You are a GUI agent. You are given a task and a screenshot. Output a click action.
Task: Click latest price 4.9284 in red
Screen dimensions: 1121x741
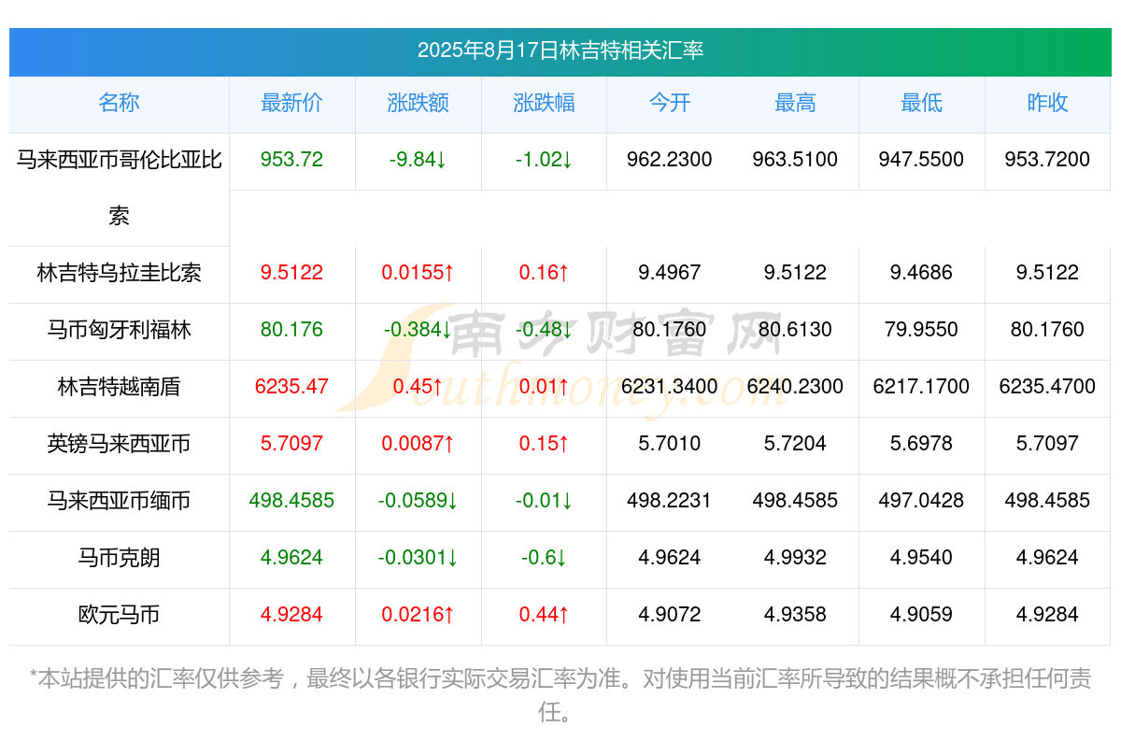[x=291, y=615]
